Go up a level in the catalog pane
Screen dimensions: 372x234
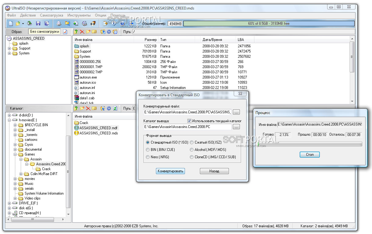[76, 108]
